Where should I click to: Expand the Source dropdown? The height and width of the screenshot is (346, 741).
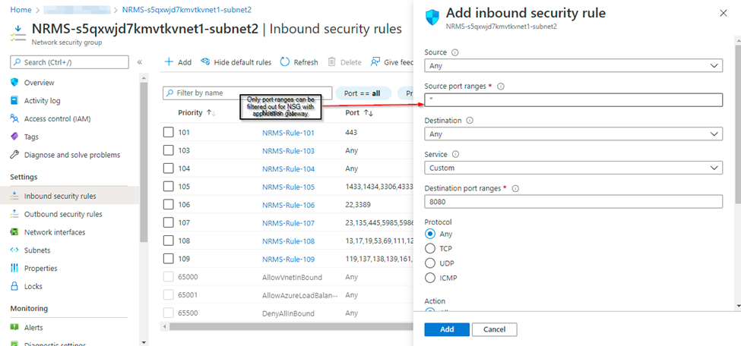(573, 66)
